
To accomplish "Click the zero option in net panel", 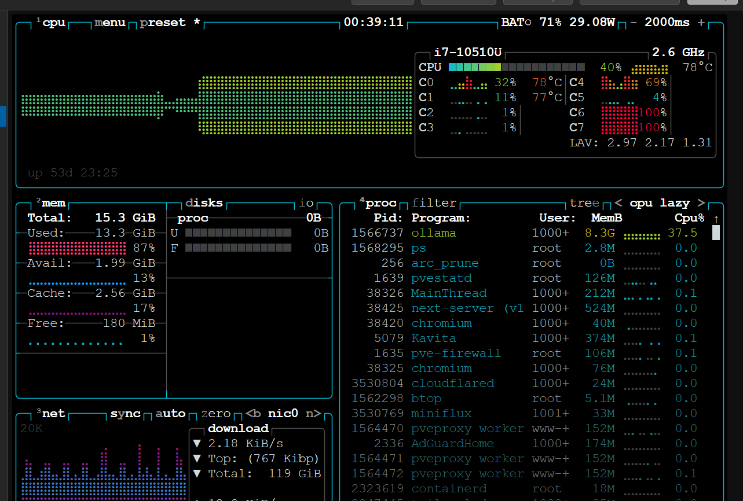I will 215,414.
